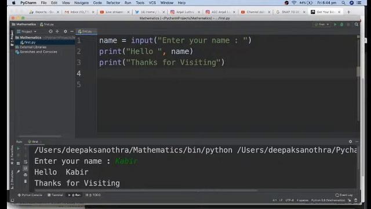Open the Terminal tool window
The width and height of the screenshot is (371, 209).
click(x=55, y=195)
